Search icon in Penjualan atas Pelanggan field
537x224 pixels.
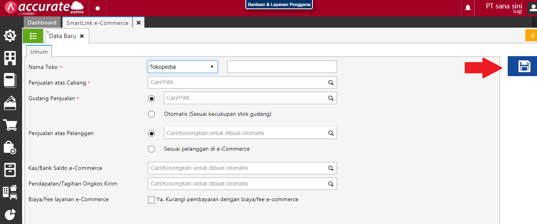point(331,133)
